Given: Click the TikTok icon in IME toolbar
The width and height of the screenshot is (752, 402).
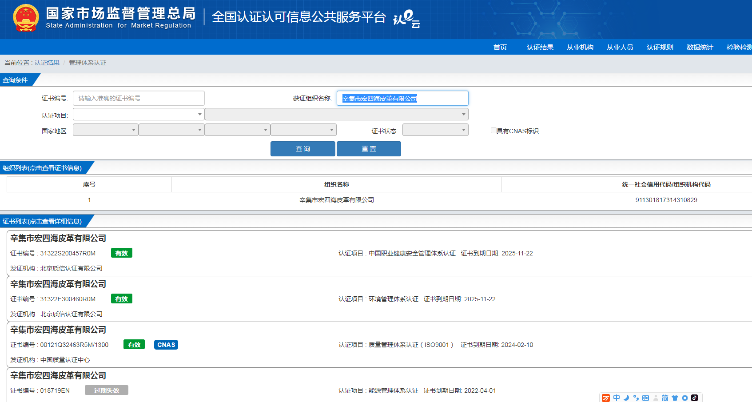Looking at the screenshot, I should (695, 398).
